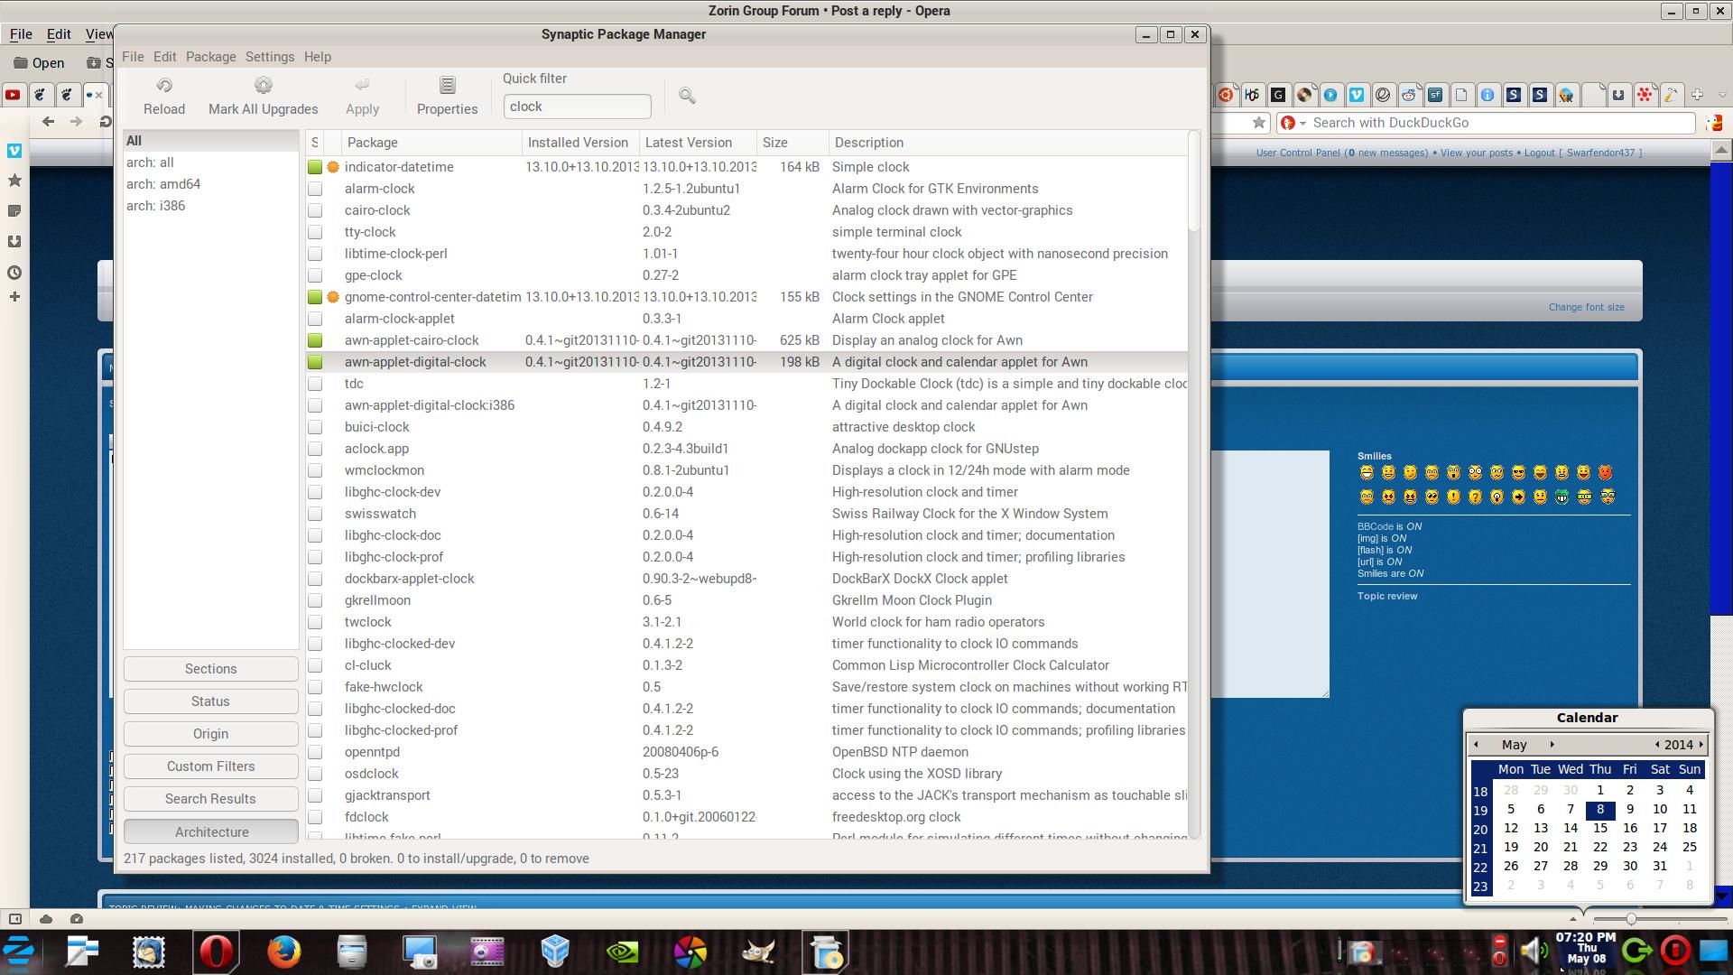Screen dimensions: 1733x975
Task: Go to next month in calendar
Action: coord(1552,745)
